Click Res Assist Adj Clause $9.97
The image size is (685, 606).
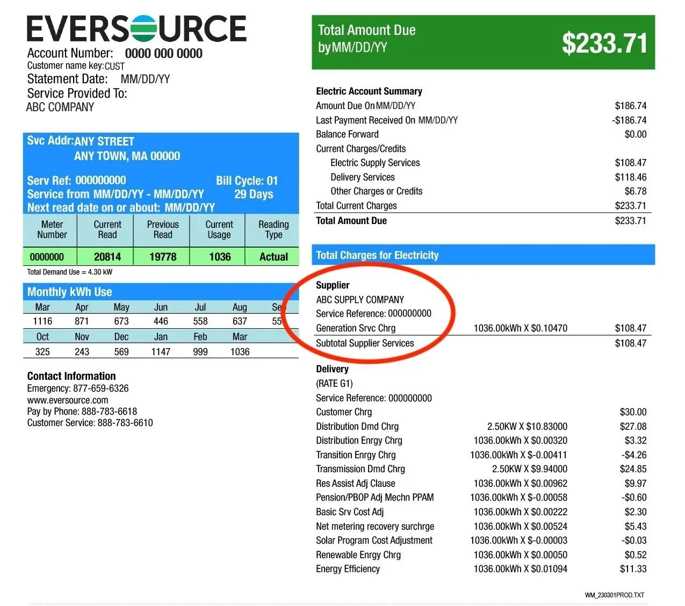click(x=636, y=484)
